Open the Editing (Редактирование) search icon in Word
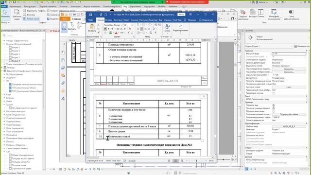Image resolution: width=311 pixels, height=175 pixels. [x=180, y=26]
